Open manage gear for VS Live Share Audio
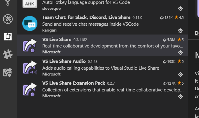 [180, 74]
